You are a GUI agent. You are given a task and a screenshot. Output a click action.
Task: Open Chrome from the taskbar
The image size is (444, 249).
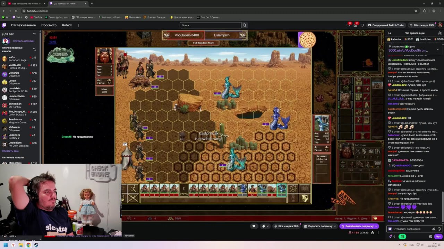(x=28, y=245)
